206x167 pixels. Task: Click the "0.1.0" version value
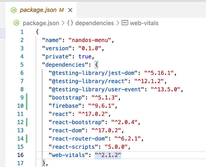[x=90, y=48]
